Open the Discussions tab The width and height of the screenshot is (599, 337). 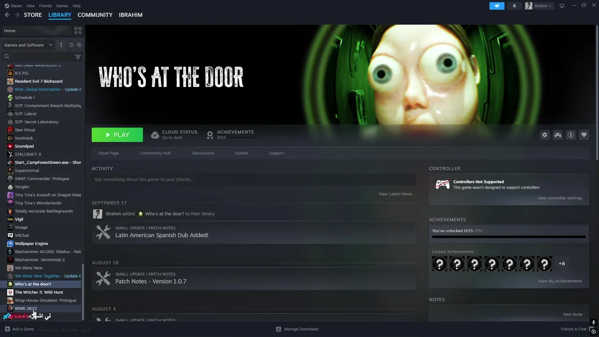point(203,153)
